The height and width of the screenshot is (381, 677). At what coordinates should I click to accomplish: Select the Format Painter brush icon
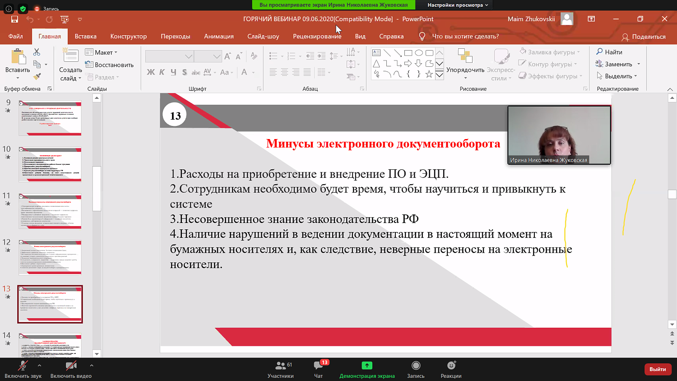click(x=37, y=76)
